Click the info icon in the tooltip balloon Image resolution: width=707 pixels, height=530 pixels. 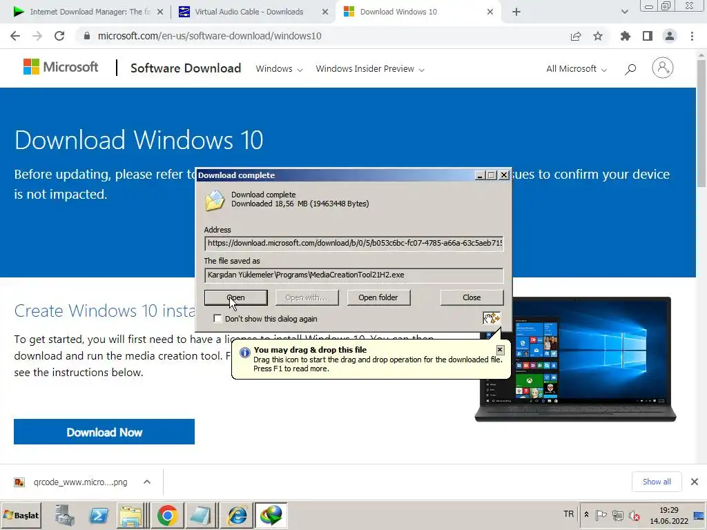click(x=245, y=353)
